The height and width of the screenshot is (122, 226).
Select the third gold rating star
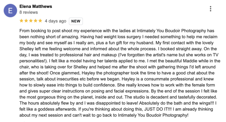(x=31, y=21)
